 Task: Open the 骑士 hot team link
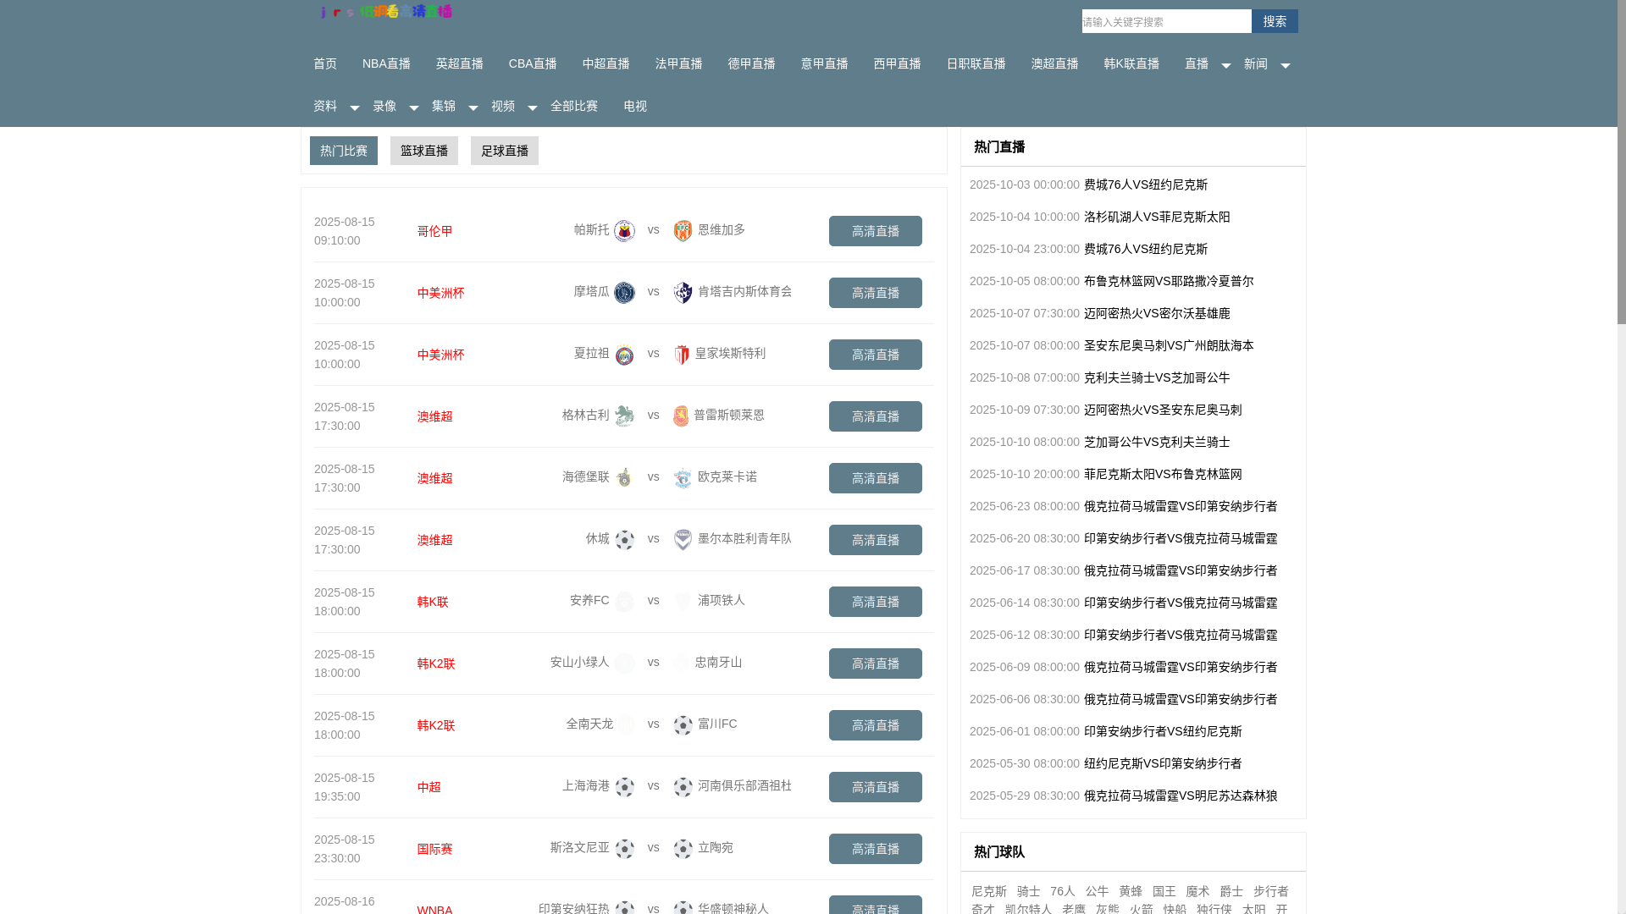(x=1029, y=891)
